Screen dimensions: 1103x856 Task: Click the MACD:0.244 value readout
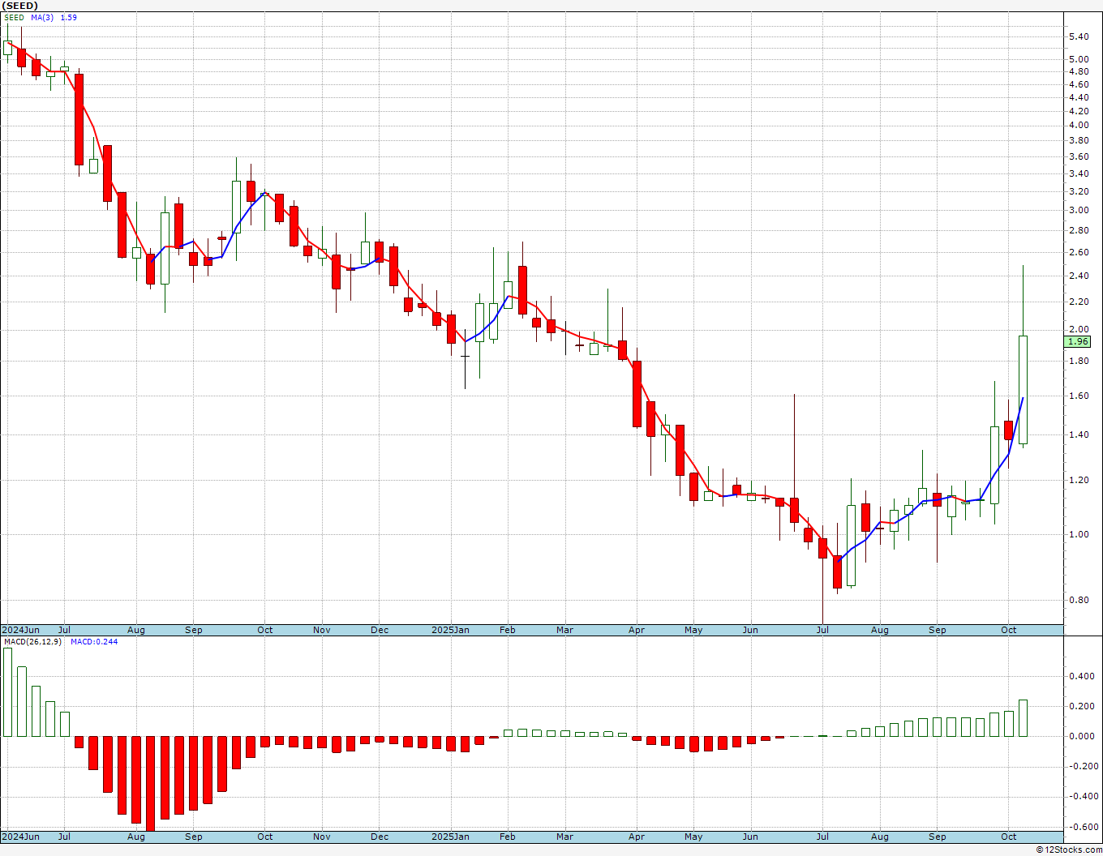point(93,641)
